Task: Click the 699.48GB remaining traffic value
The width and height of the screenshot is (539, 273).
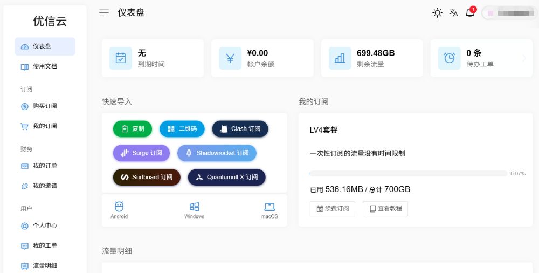Action: click(376, 53)
